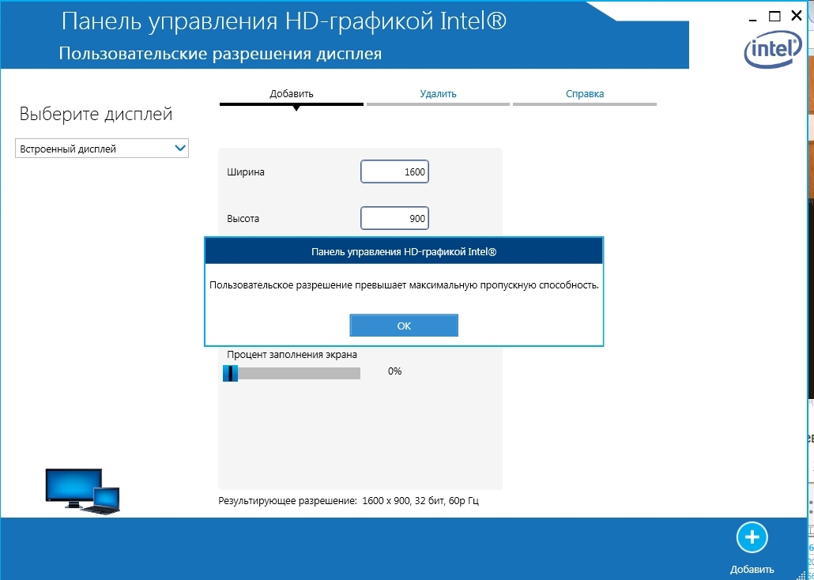Focus the Ширина field showing 1600
Image resolution: width=814 pixels, height=580 pixels.
[x=394, y=172]
